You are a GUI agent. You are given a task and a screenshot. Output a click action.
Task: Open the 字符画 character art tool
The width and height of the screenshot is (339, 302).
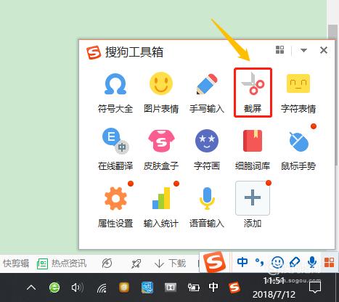(207, 150)
